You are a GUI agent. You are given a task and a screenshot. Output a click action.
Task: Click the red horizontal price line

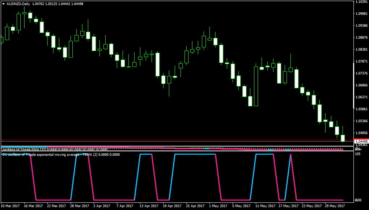pyautogui.click(x=177, y=140)
